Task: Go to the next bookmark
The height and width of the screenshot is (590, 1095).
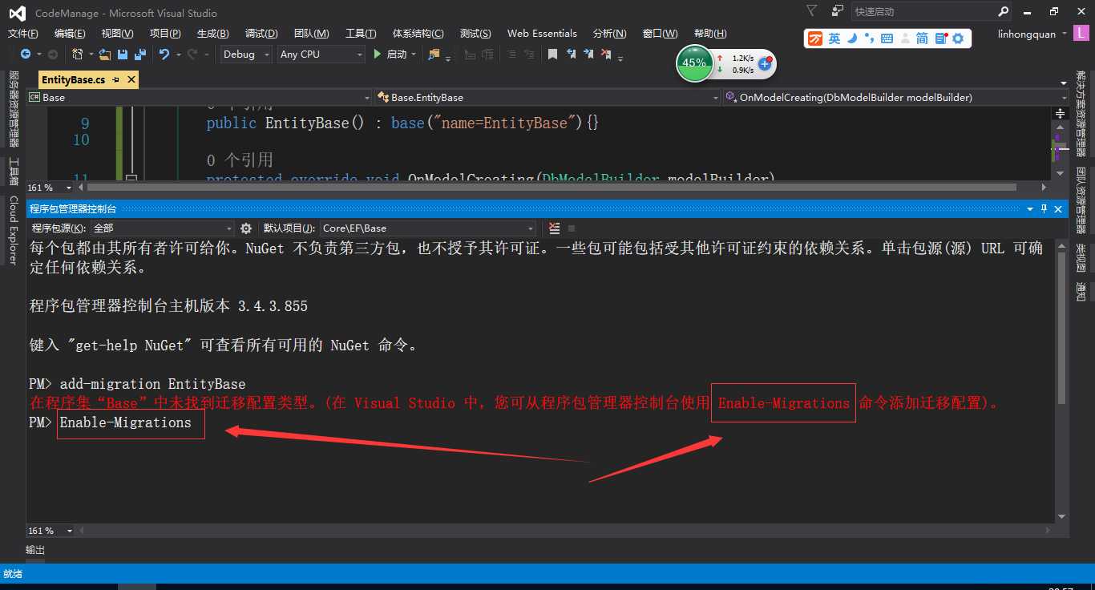Action: (x=588, y=54)
